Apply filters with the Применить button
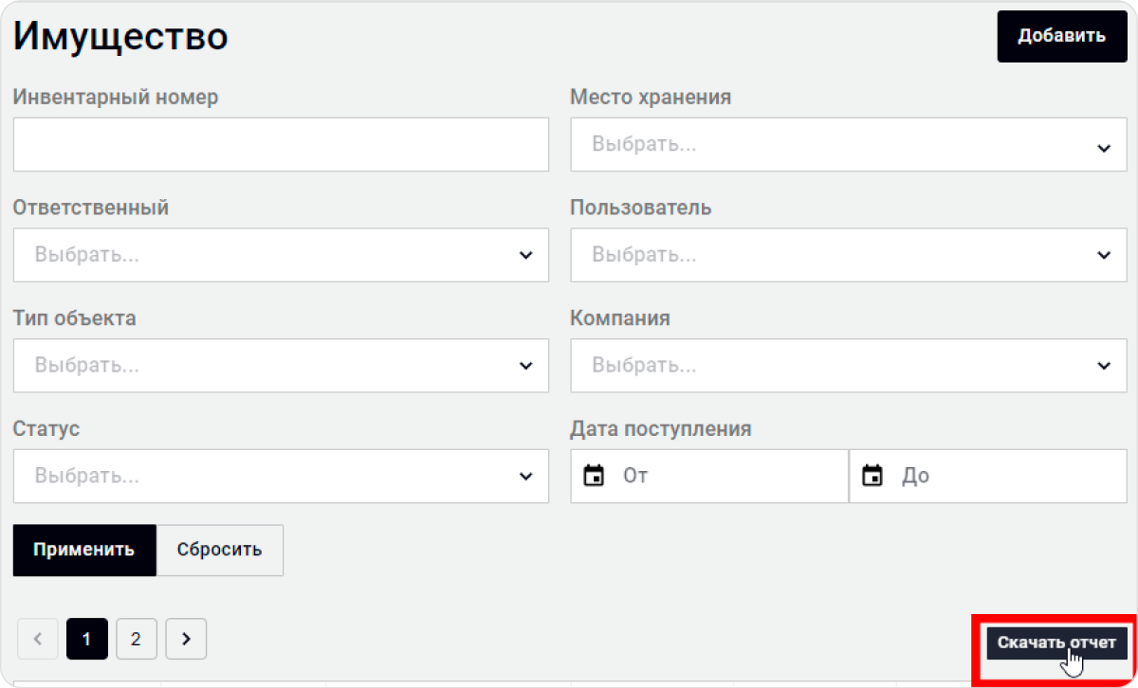The width and height of the screenshot is (1138, 688). (x=83, y=550)
